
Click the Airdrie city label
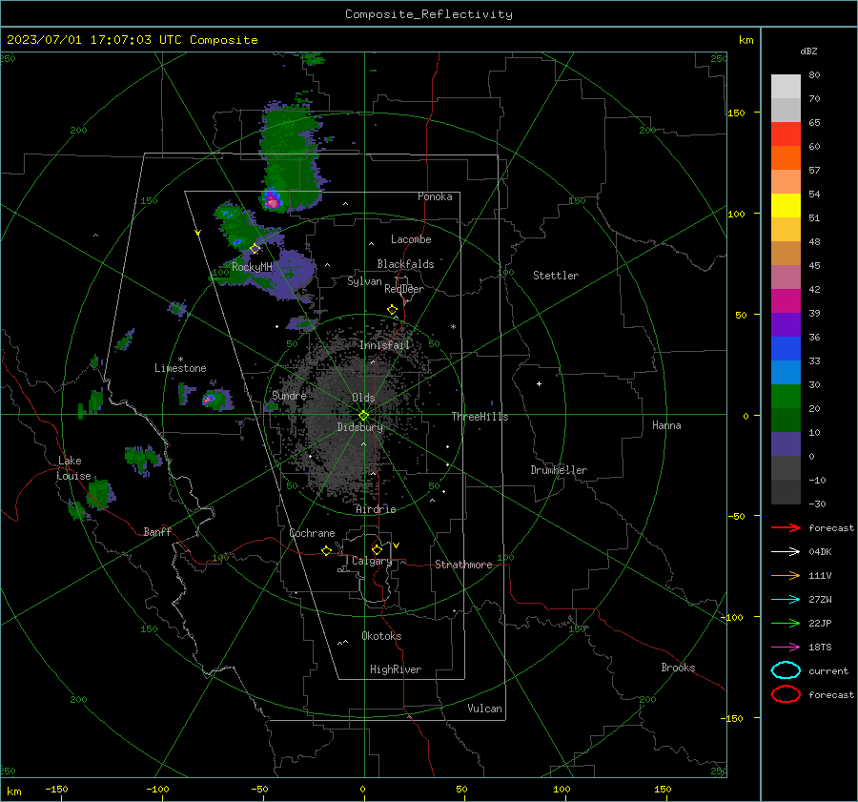click(x=376, y=509)
